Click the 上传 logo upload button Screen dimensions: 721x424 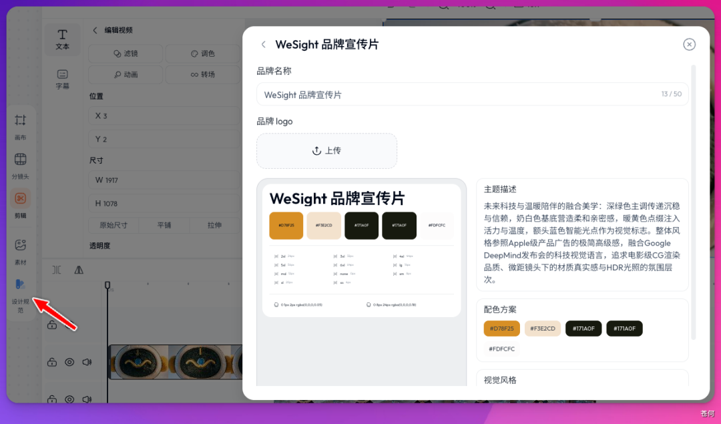click(326, 151)
